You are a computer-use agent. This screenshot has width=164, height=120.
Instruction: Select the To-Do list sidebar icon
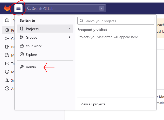tap(7, 64)
